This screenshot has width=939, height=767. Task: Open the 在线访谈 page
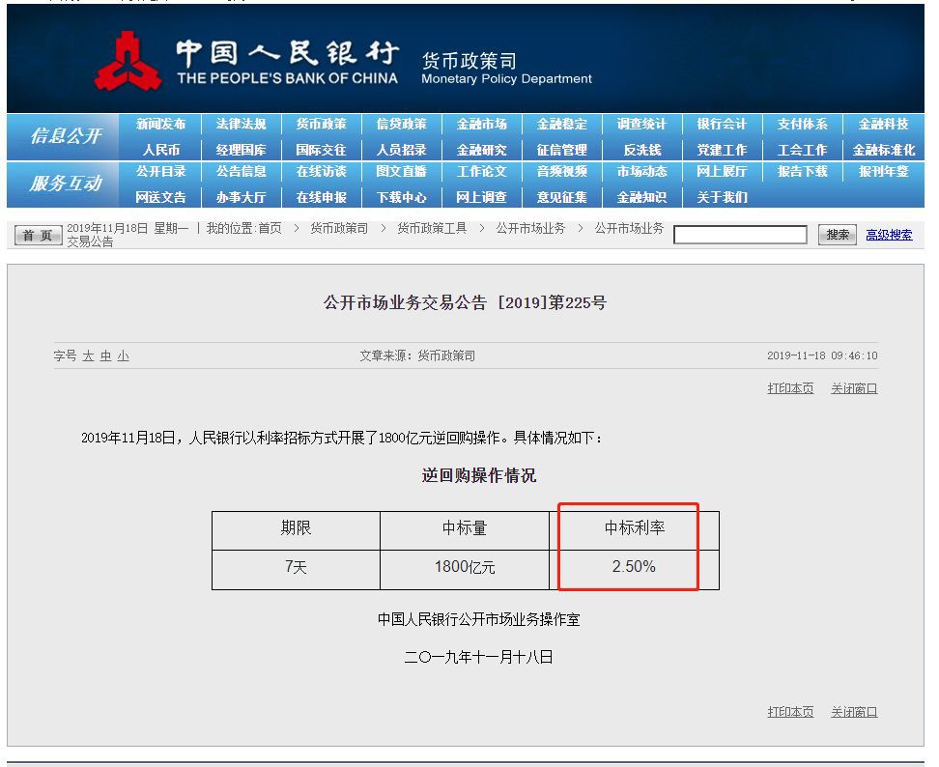tap(321, 172)
